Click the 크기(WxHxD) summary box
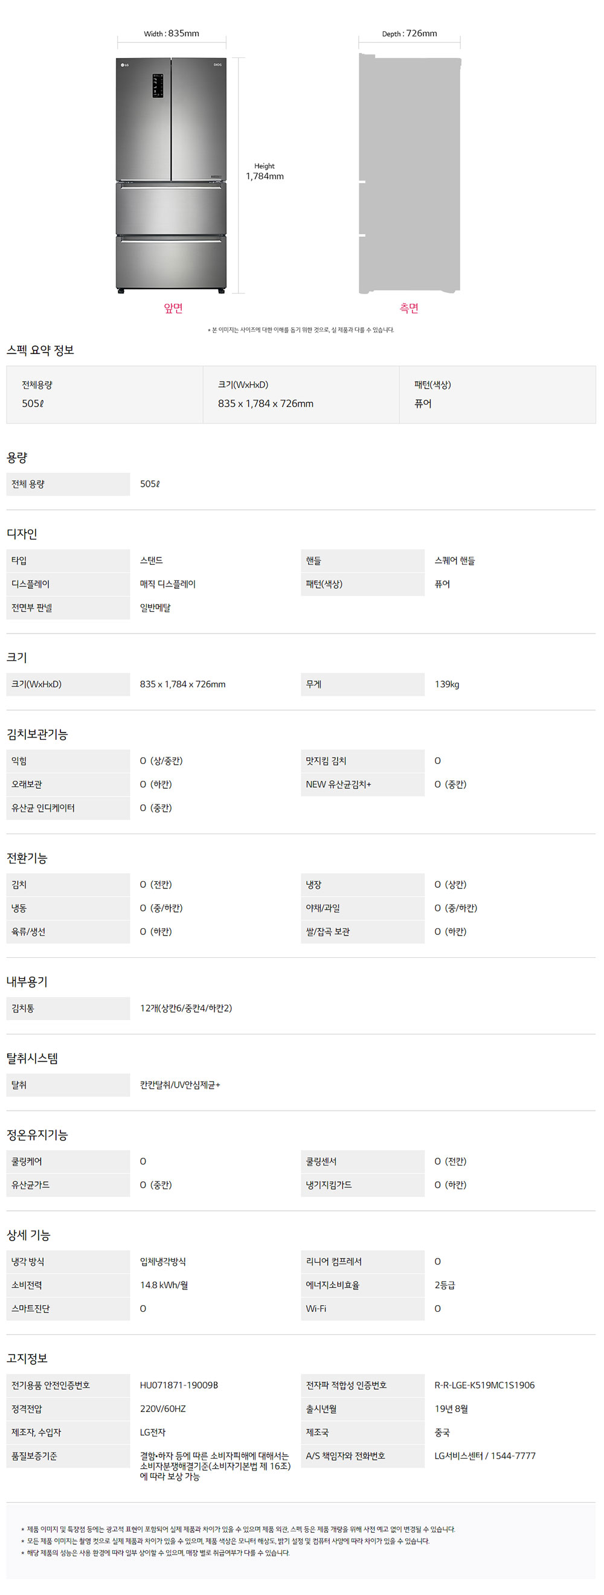 click(301, 394)
